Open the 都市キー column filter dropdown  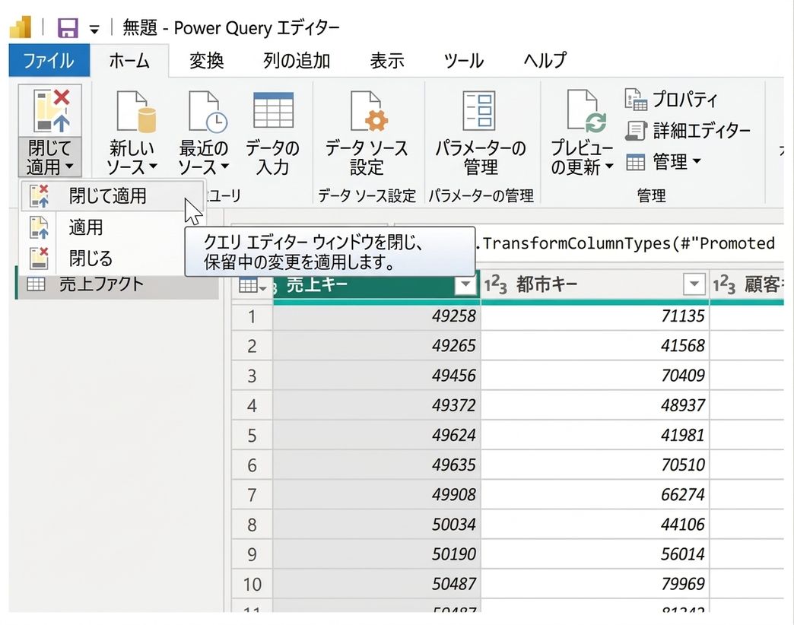(x=694, y=284)
